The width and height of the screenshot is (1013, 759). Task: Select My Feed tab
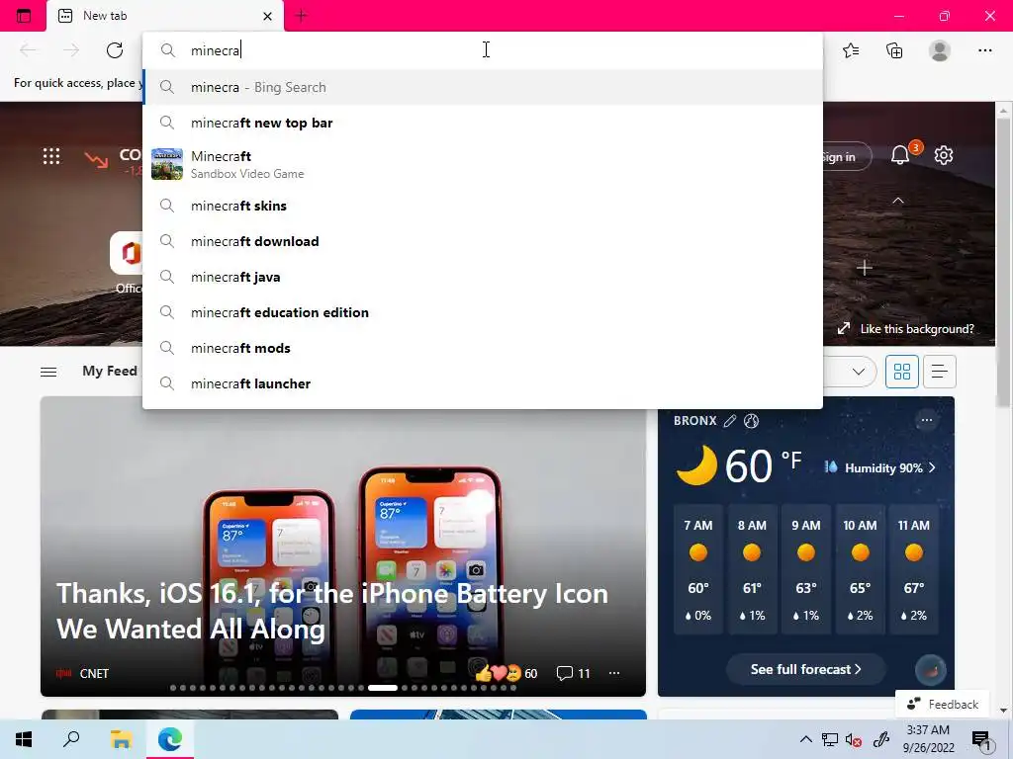(109, 372)
